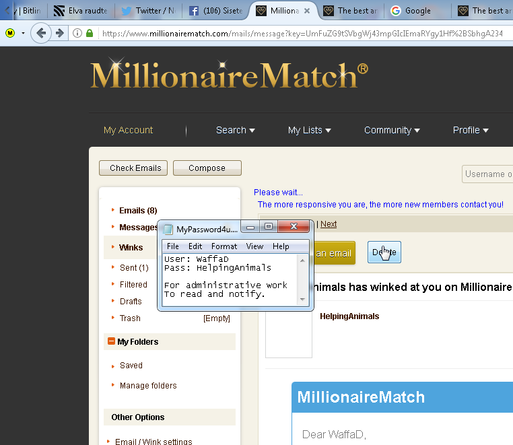Screen dimensions: 513x445
Task: Click the browser Back arrow button
Action: pyautogui.click(x=41, y=33)
